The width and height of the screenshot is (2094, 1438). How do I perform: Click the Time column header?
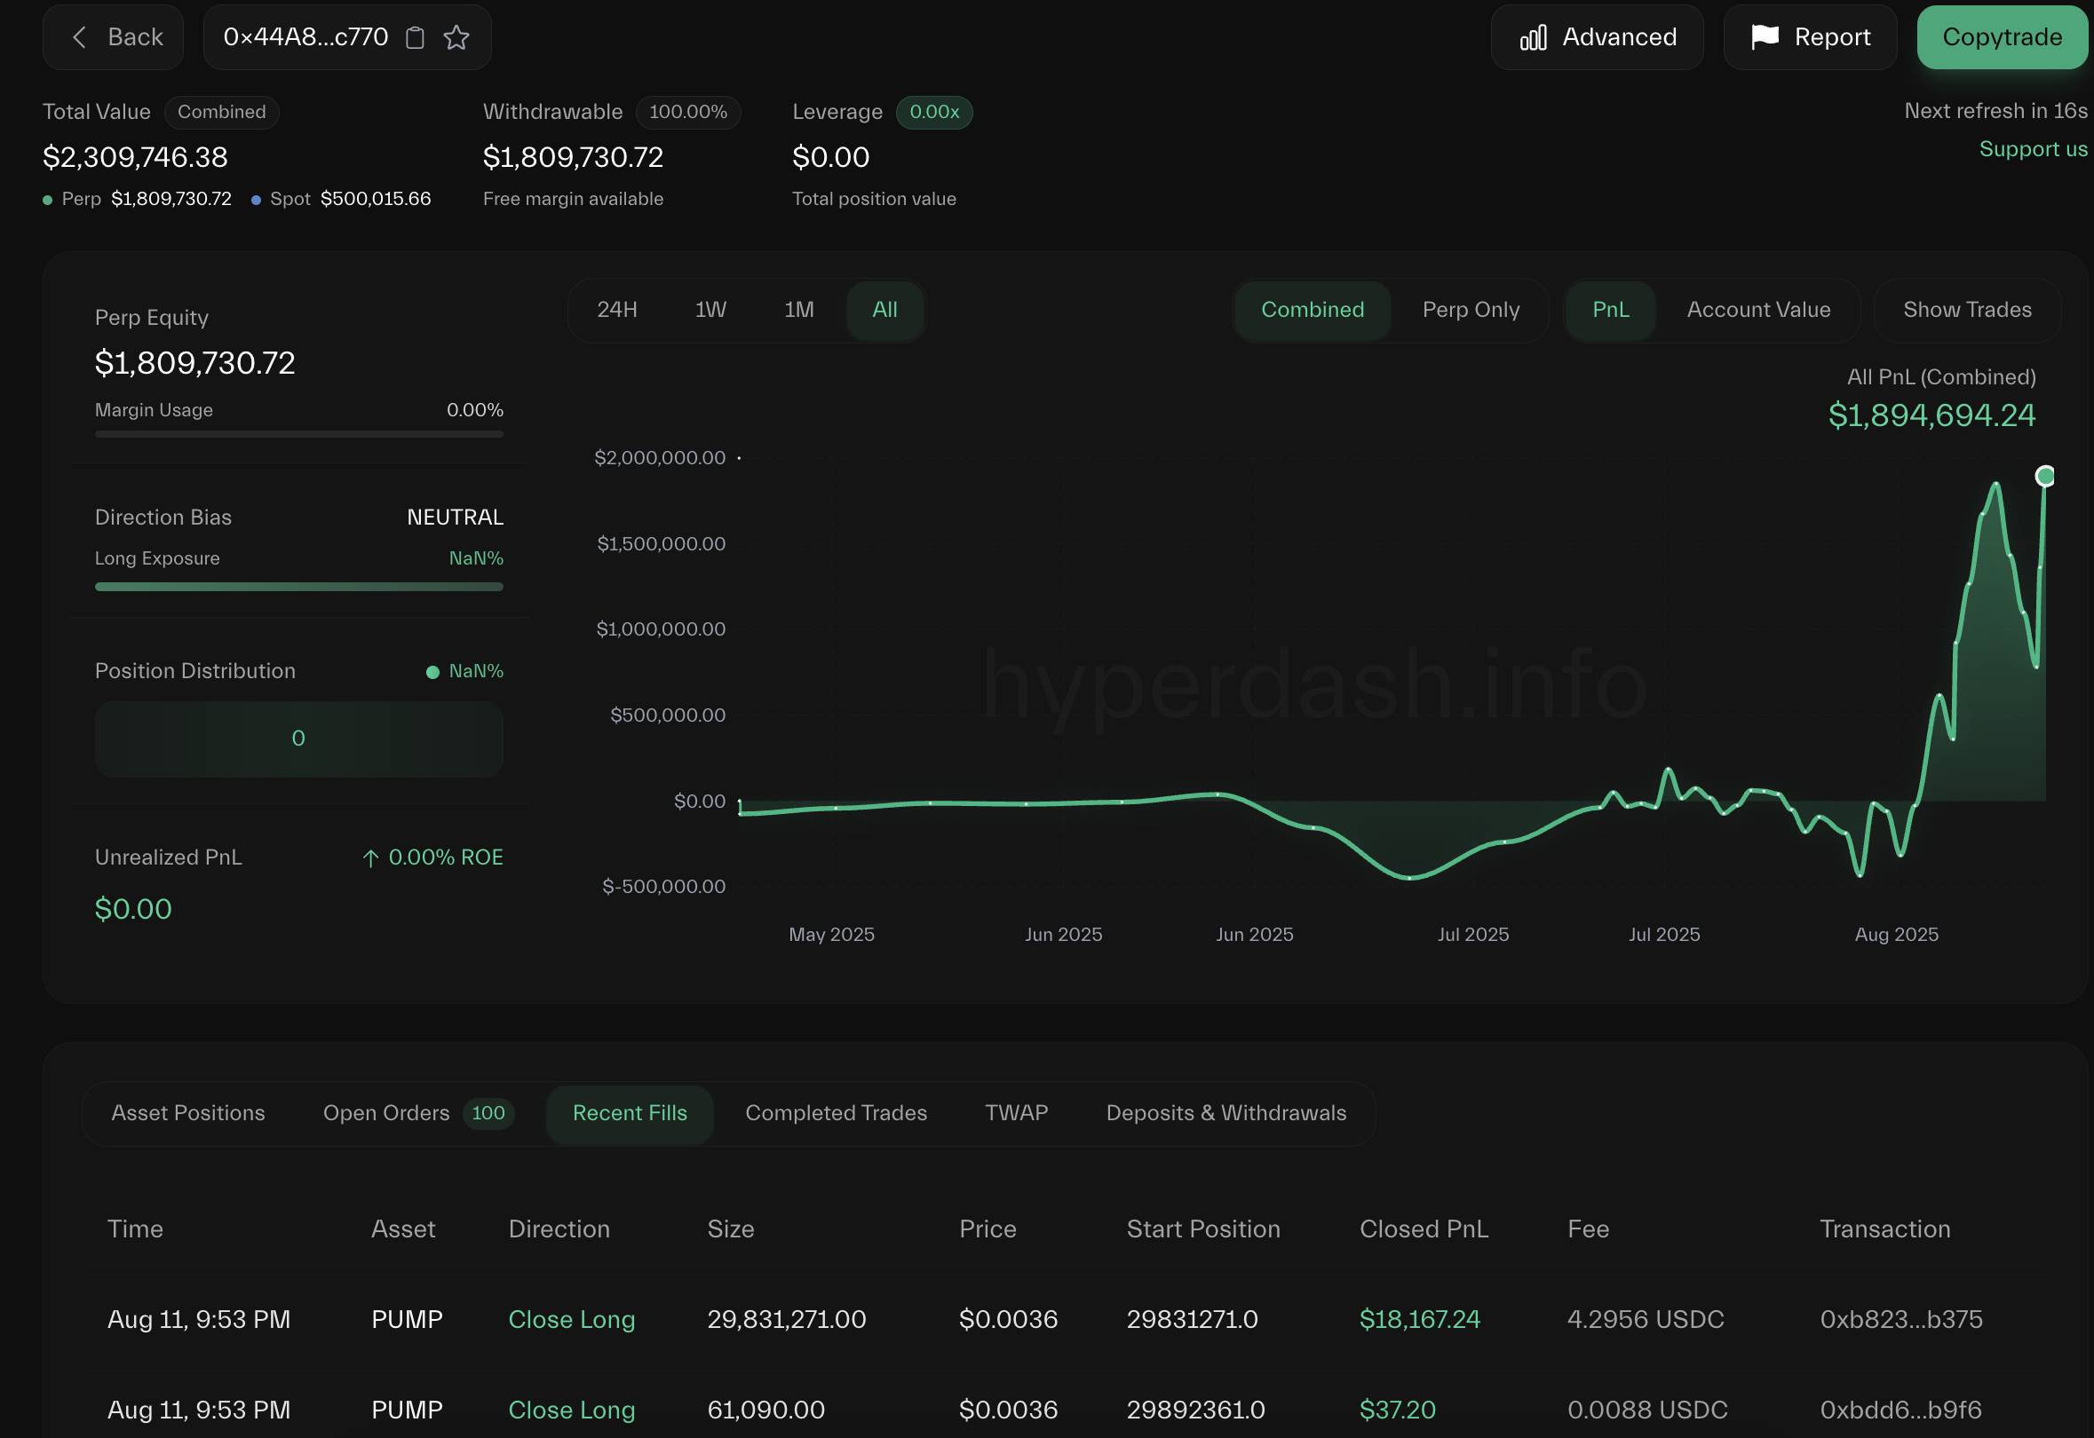(135, 1229)
